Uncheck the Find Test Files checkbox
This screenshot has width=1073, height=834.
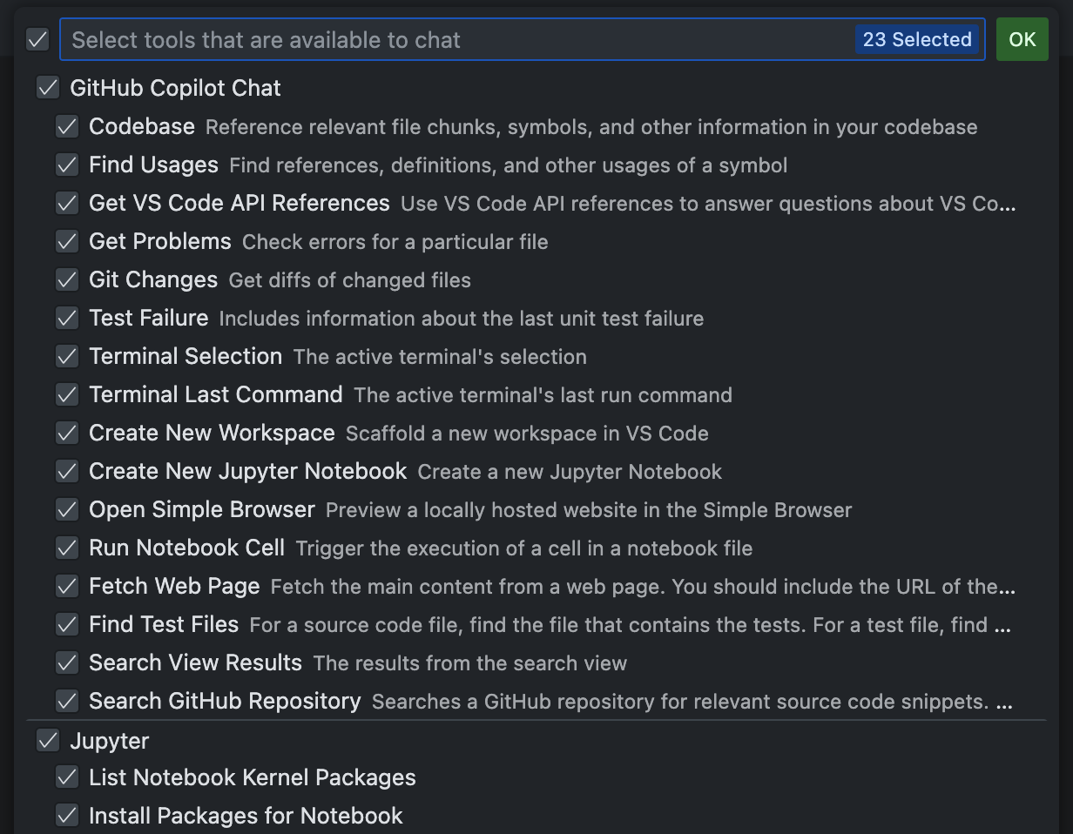67,624
